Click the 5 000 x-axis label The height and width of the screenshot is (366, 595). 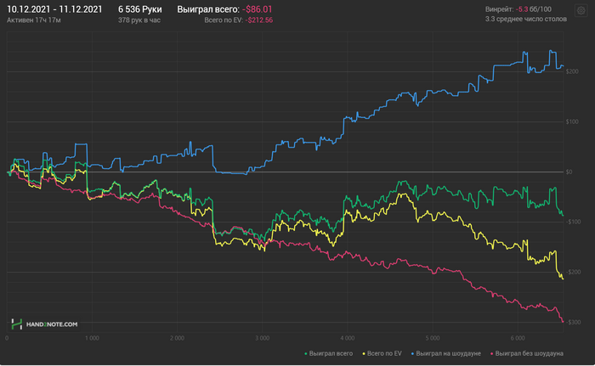433,338
